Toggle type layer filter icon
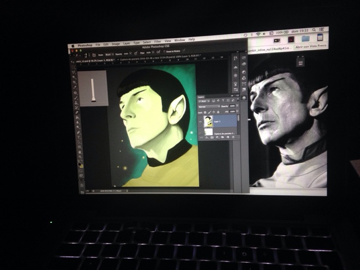Screen dimensions: 360x270 tap(223, 100)
